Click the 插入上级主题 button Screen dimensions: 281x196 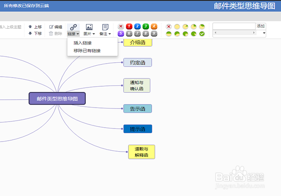tap(10, 27)
